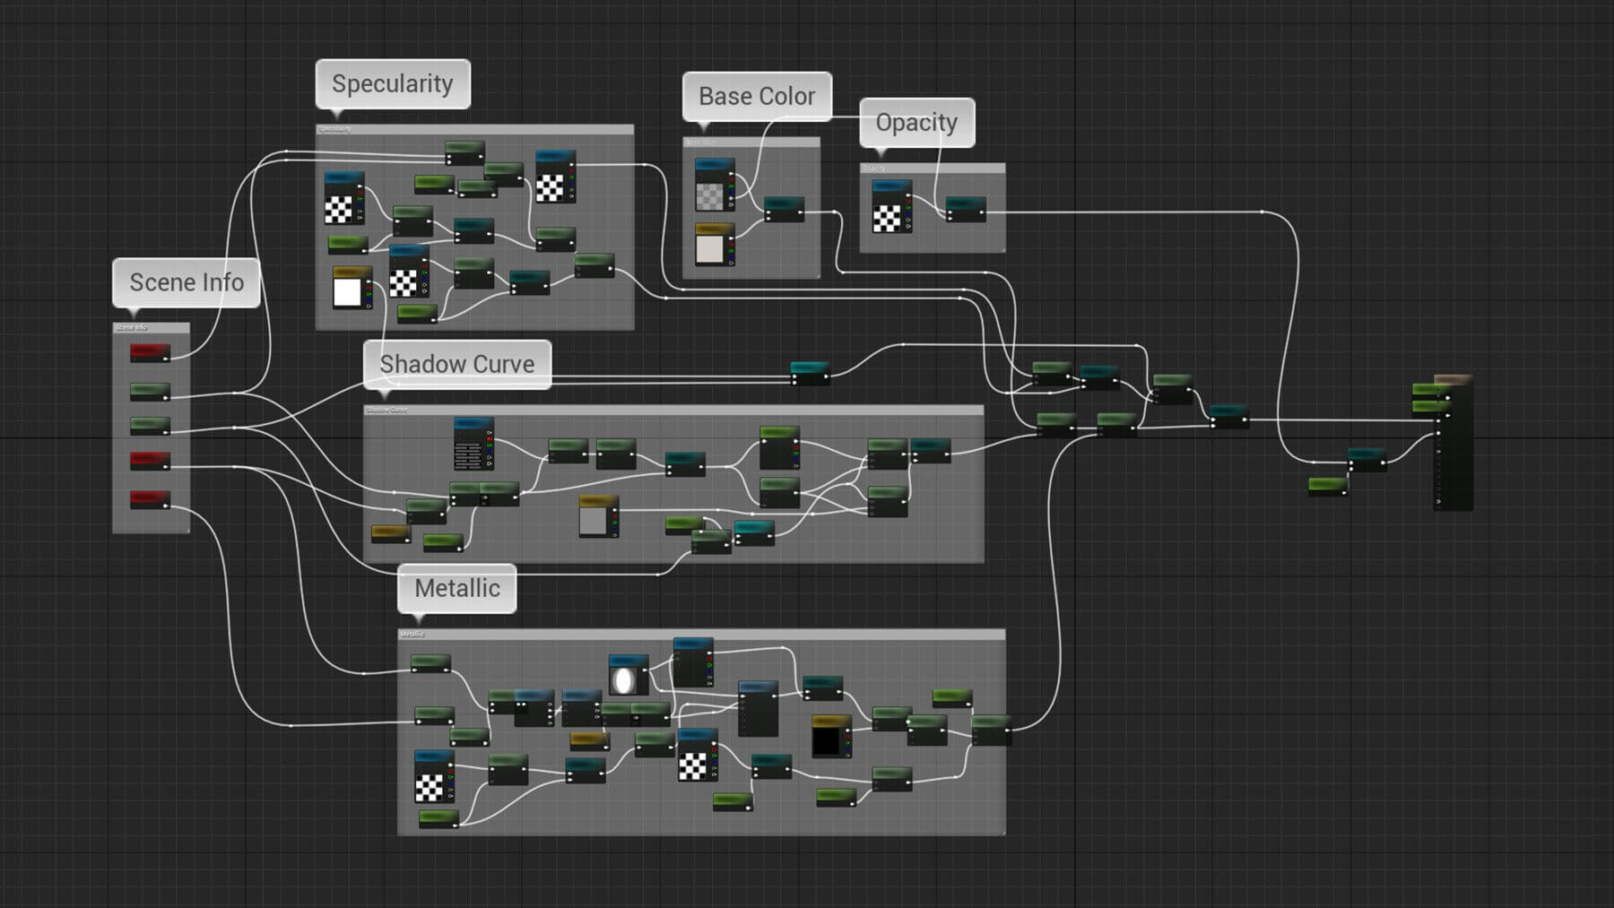Select the Metallic comment box title bar
This screenshot has height=908, width=1614.
(x=701, y=634)
